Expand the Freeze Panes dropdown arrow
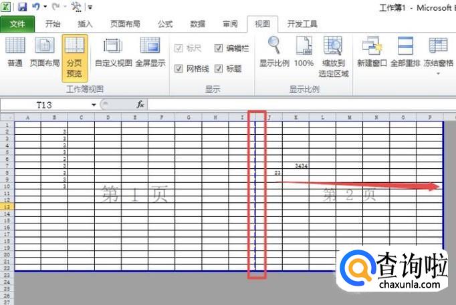456x305 pixels. 438,73
